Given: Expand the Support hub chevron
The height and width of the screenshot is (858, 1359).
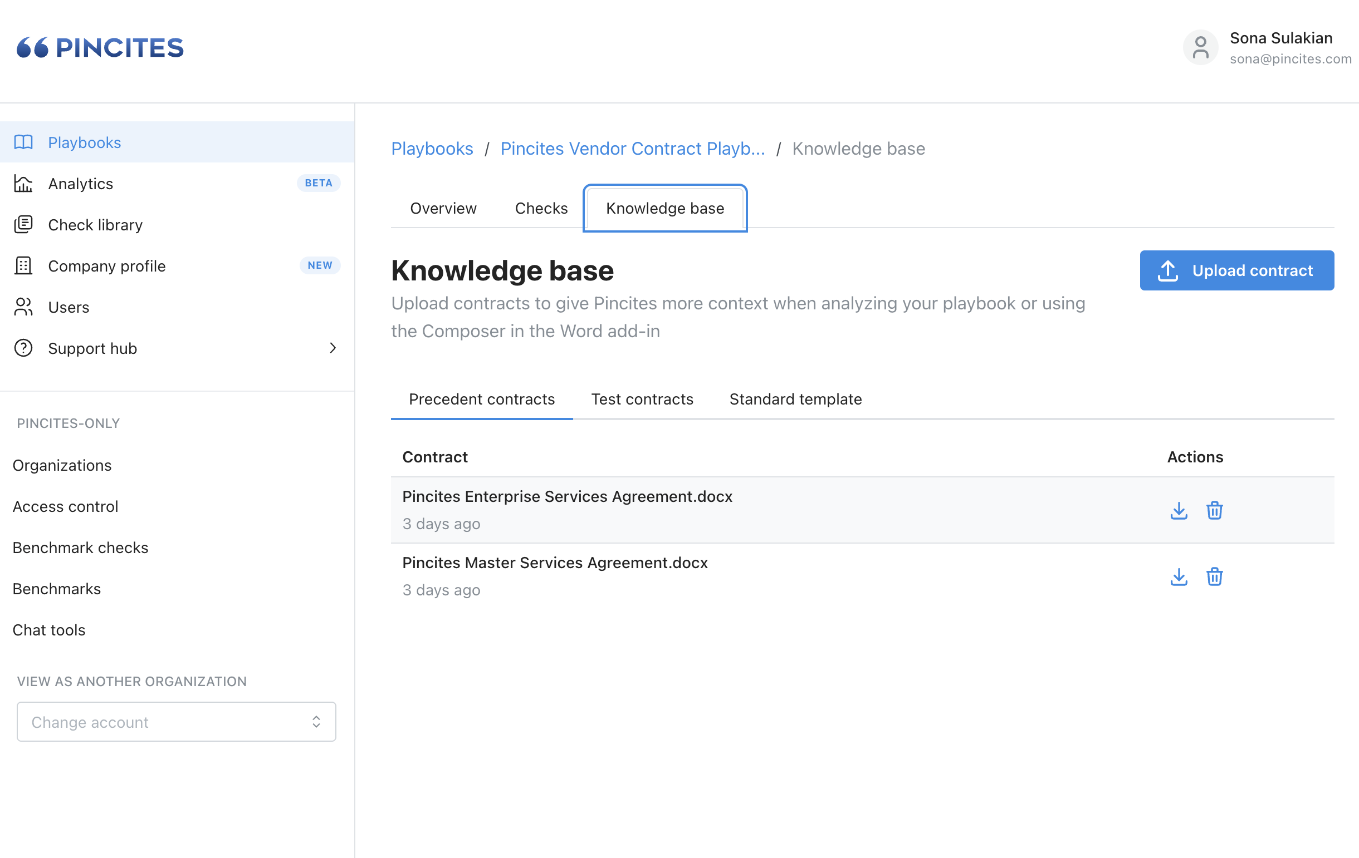Looking at the screenshot, I should point(333,348).
